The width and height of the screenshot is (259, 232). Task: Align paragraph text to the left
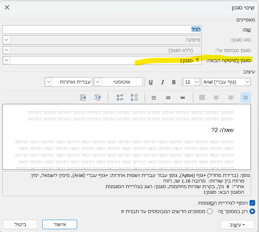point(216,98)
